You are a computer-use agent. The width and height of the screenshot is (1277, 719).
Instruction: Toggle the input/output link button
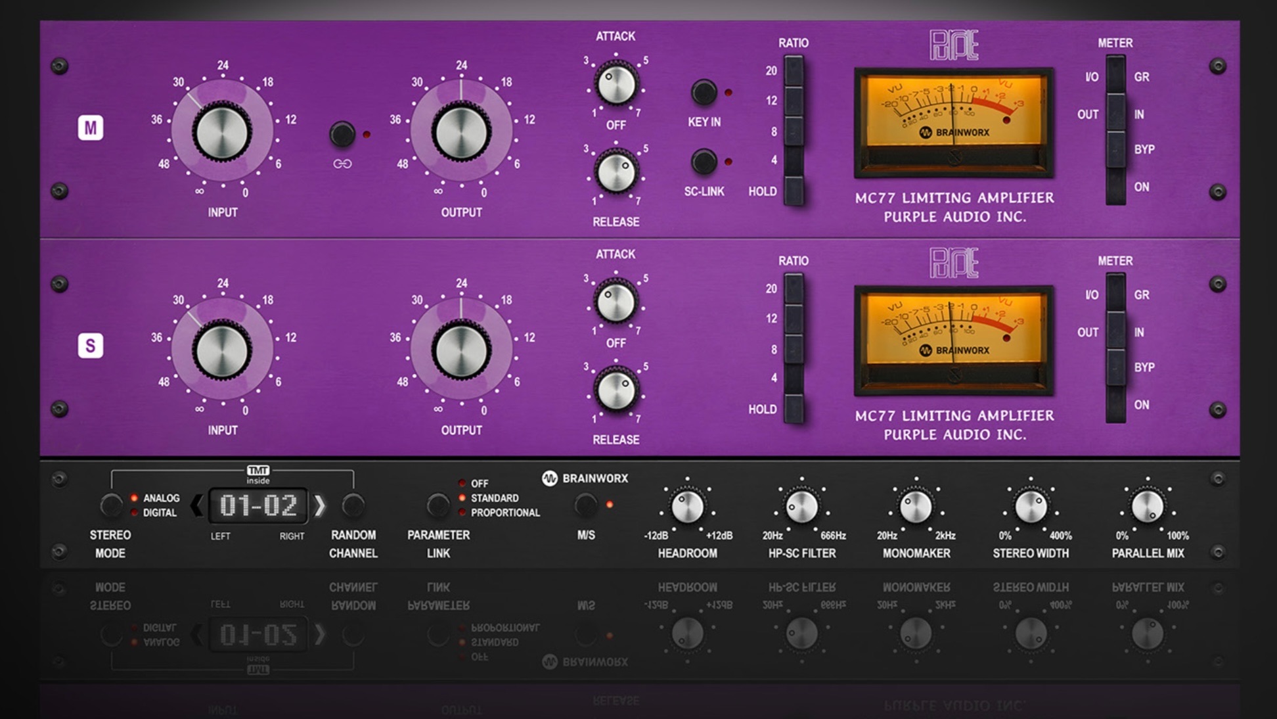pyautogui.click(x=342, y=134)
